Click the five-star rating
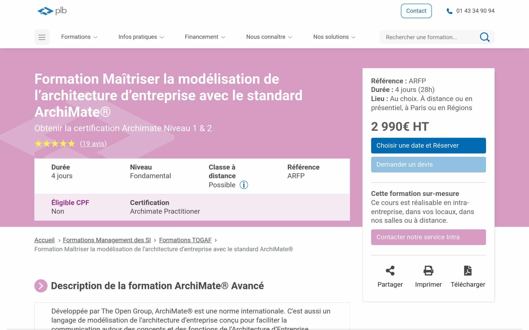Screen dimensions: 529x330 [55, 144]
